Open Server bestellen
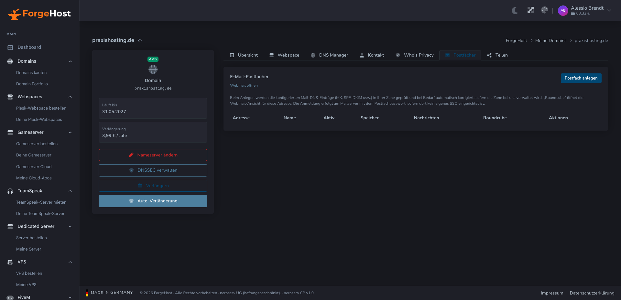 tap(31, 238)
